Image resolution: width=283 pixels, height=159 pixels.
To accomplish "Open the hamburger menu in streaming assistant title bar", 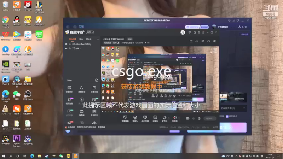I will pyautogui.click(x=203, y=33).
